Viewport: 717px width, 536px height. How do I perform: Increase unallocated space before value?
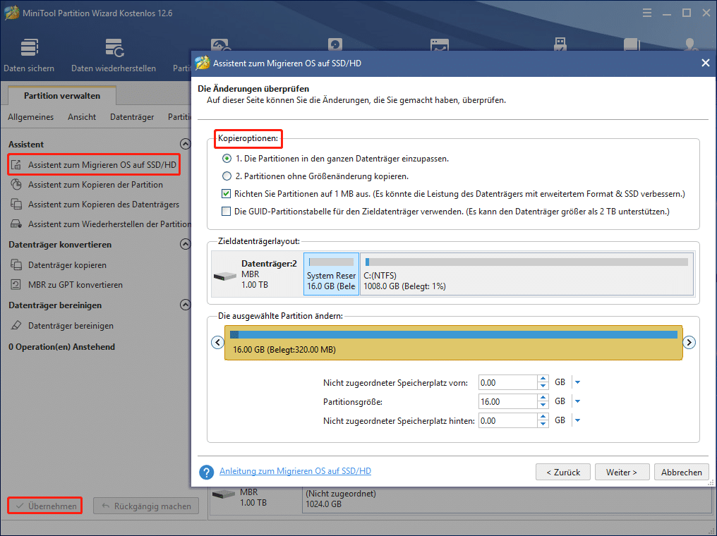[x=543, y=379]
